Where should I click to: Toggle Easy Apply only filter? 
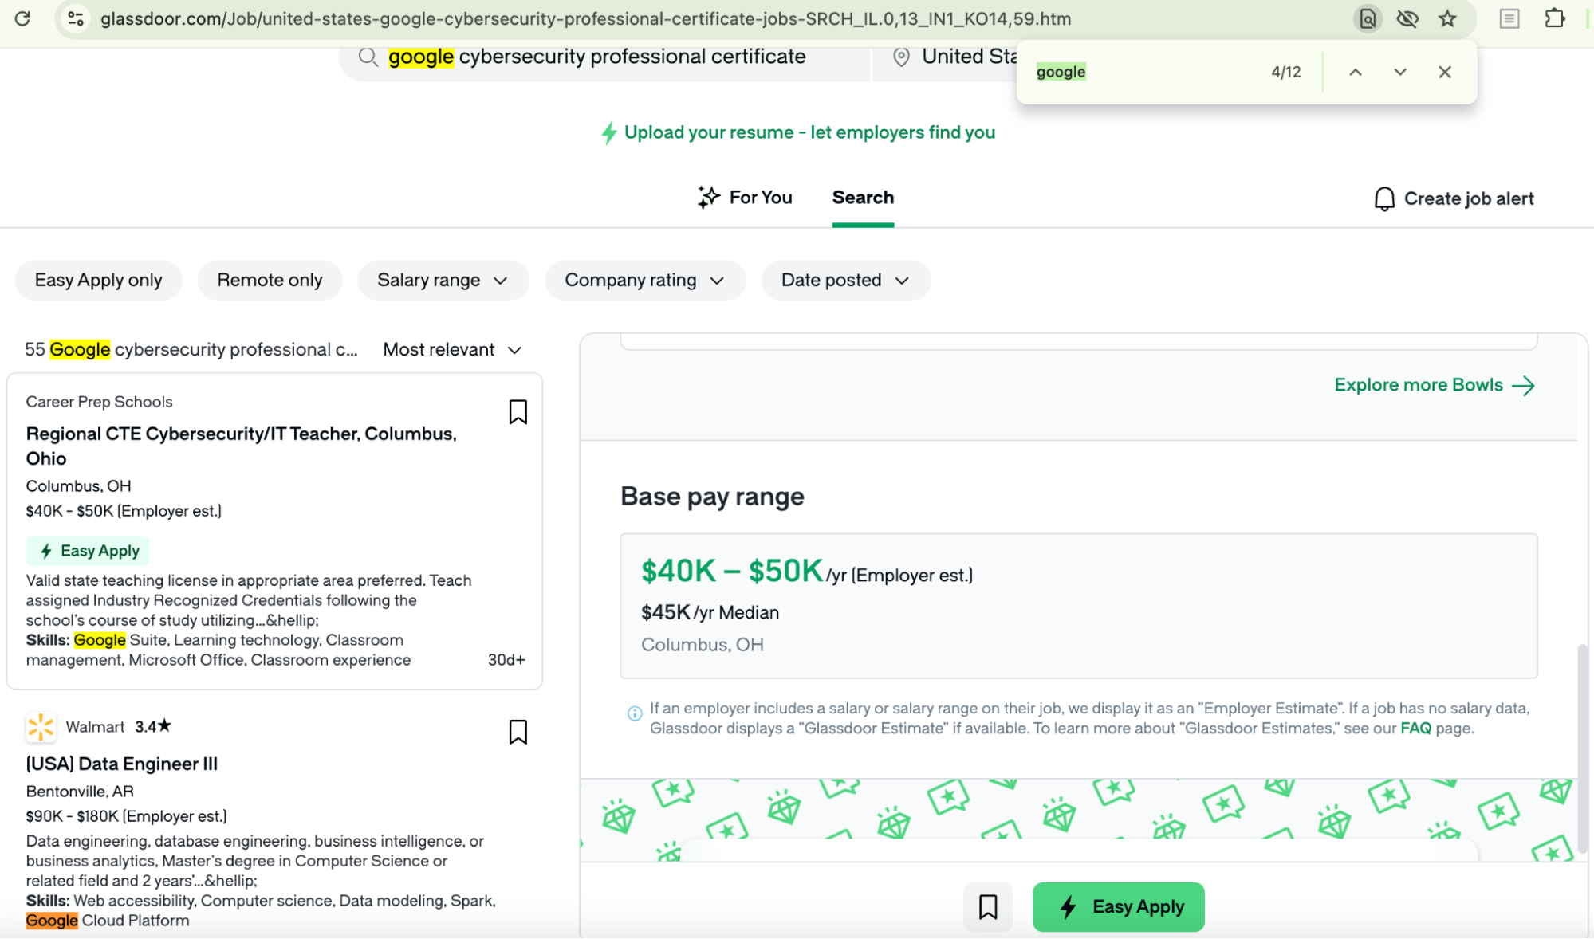tap(99, 281)
